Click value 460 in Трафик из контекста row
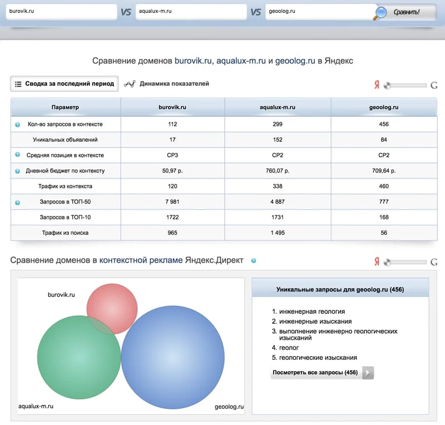445x425 pixels. tap(384, 186)
